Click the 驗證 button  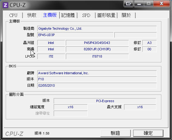pyautogui.click(x=115, y=133)
